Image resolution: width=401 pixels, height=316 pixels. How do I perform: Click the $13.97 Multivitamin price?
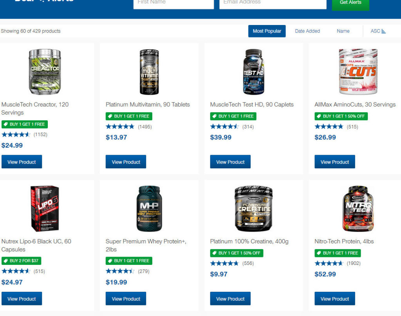point(116,137)
